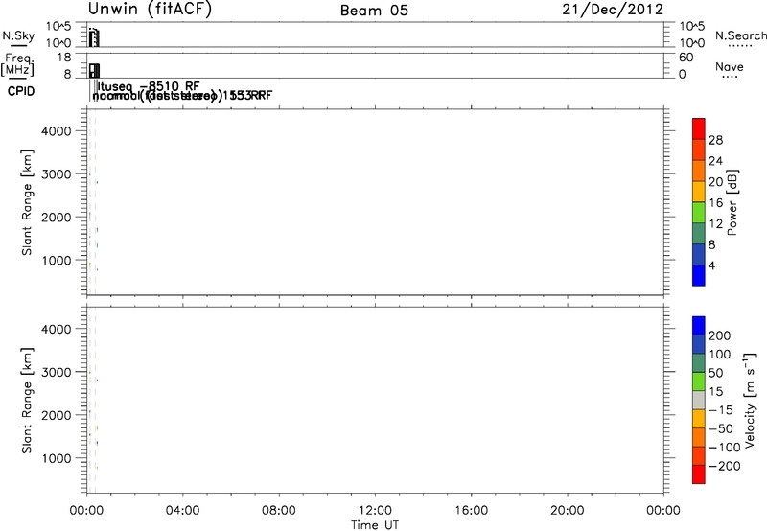Pick the red bottom Velocity segment

coord(699,474)
